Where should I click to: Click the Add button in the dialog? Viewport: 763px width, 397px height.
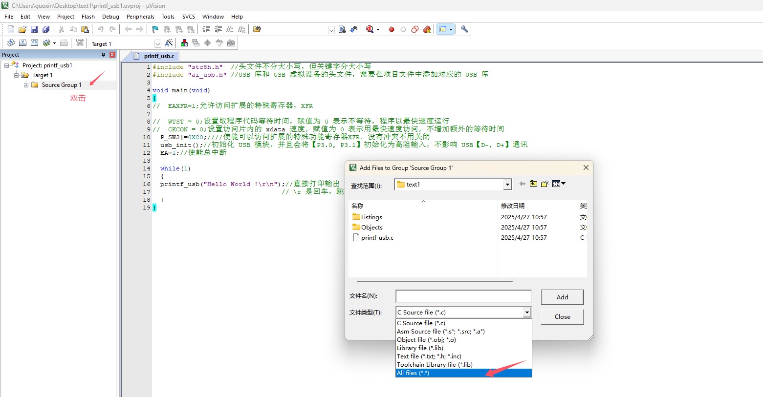click(562, 297)
